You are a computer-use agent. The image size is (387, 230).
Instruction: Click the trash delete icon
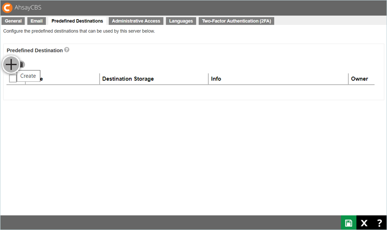(22, 64)
